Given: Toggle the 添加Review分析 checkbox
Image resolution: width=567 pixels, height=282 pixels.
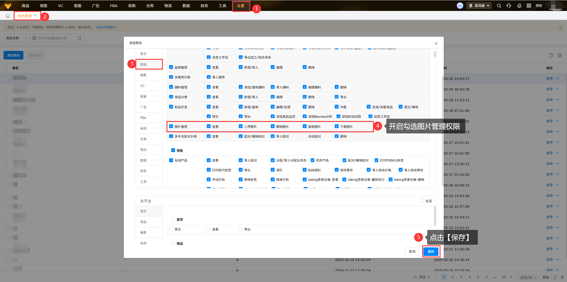Looking at the screenshot, I should [x=305, y=116].
